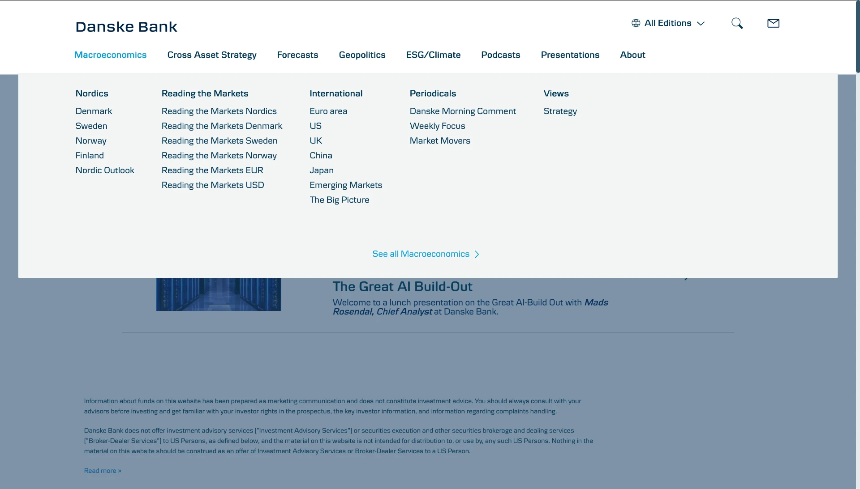Open Reading the Markets Norway
This screenshot has width=860, height=489.
click(219, 155)
